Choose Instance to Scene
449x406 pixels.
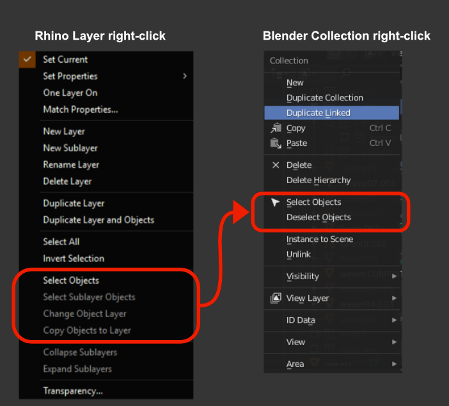[320, 239]
